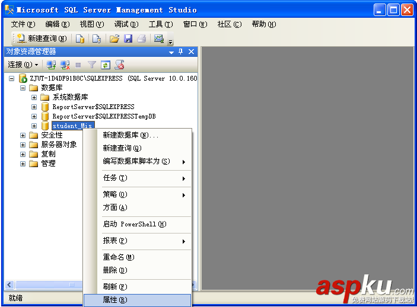This screenshot has width=417, height=307.
Task: Click the 管理 folder icon
Action: 33,164
